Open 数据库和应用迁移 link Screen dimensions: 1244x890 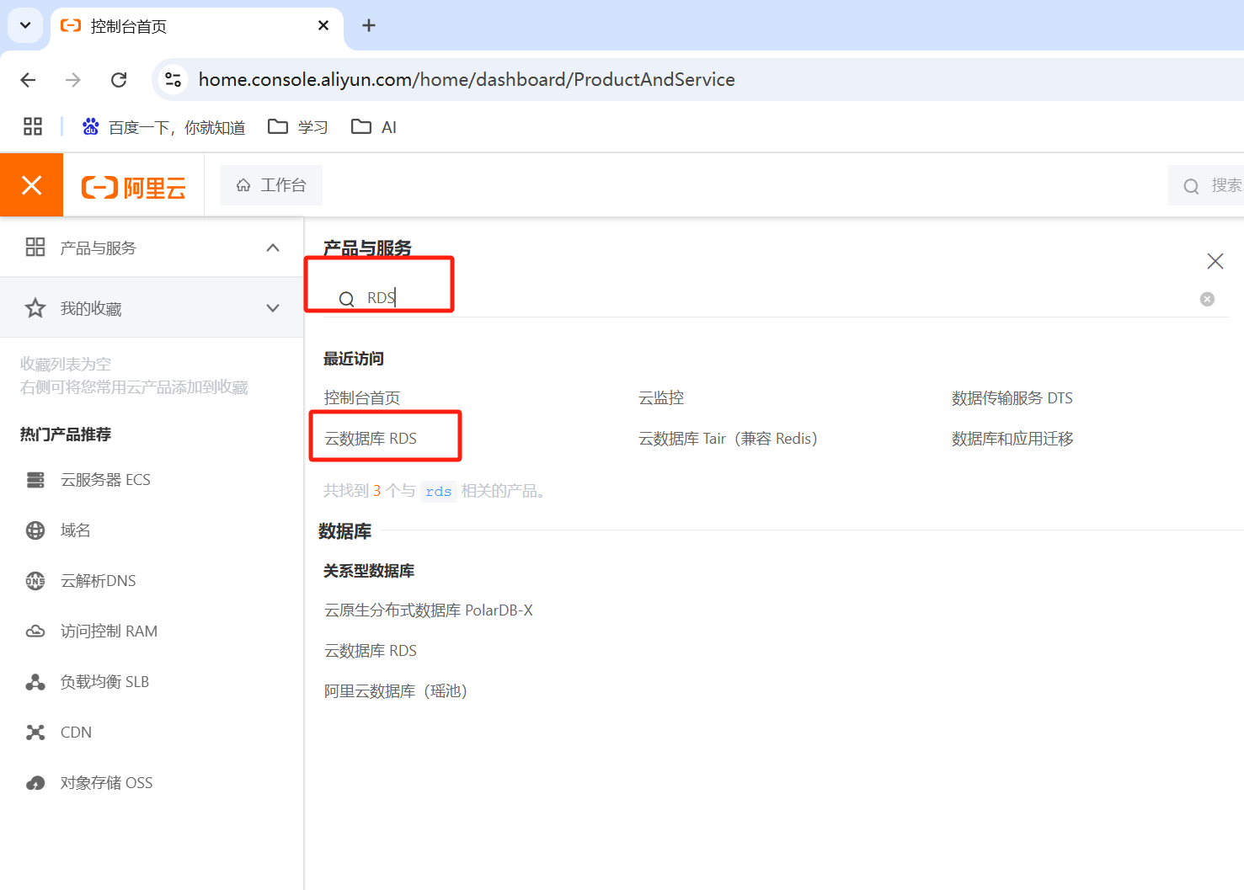(1012, 439)
